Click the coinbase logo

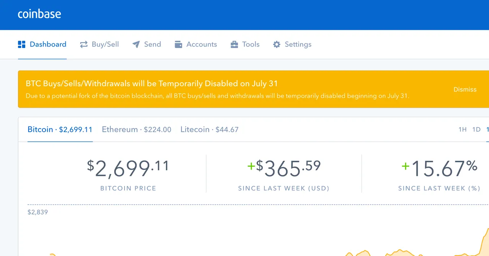(x=39, y=14)
